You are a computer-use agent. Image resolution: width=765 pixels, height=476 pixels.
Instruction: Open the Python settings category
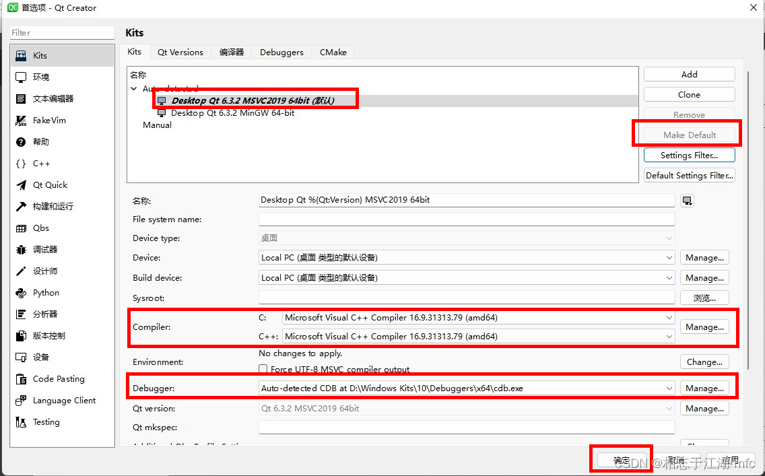(x=63, y=293)
